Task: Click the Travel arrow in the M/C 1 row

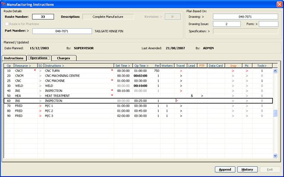Action: (x=181, y=106)
